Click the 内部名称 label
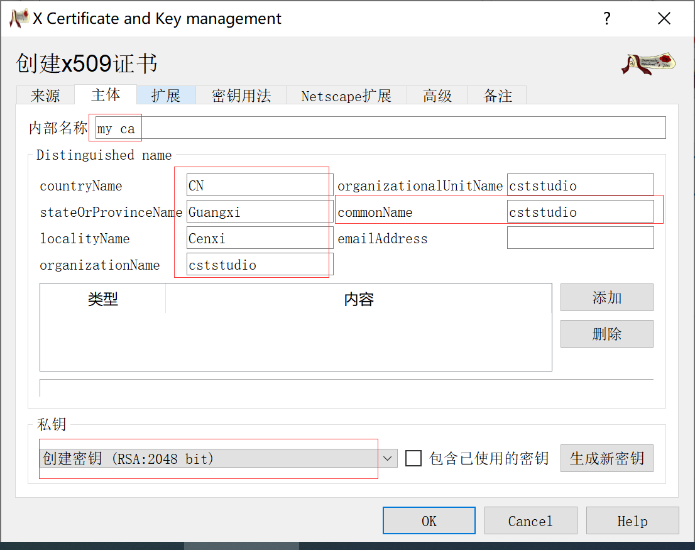This screenshot has width=695, height=550. coord(58,128)
